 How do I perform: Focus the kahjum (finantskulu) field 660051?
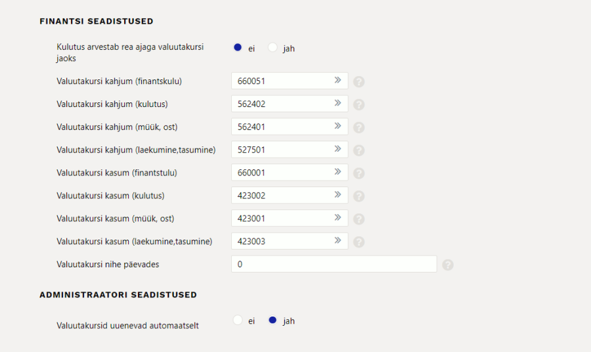pos(290,81)
